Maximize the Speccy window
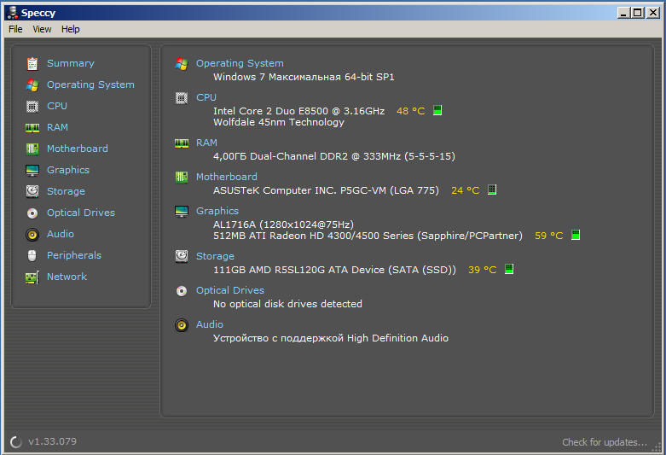The image size is (666, 455). (x=638, y=13)
